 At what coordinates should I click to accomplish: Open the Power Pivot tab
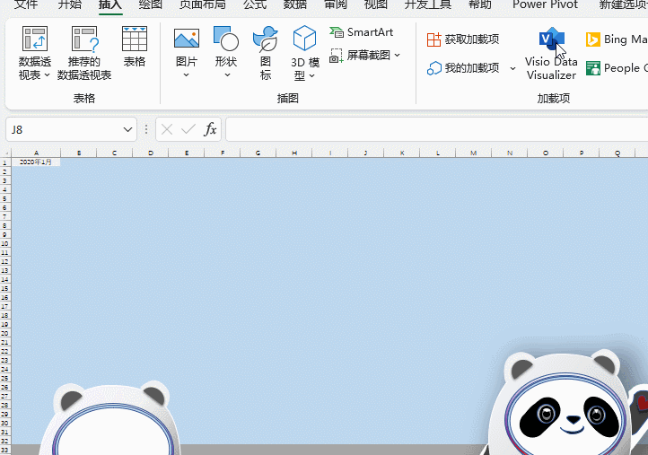click(x=545, y=4)
